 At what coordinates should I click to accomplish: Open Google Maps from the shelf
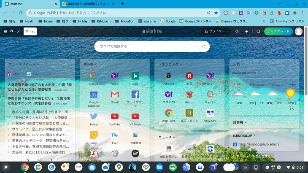point(119,168)
